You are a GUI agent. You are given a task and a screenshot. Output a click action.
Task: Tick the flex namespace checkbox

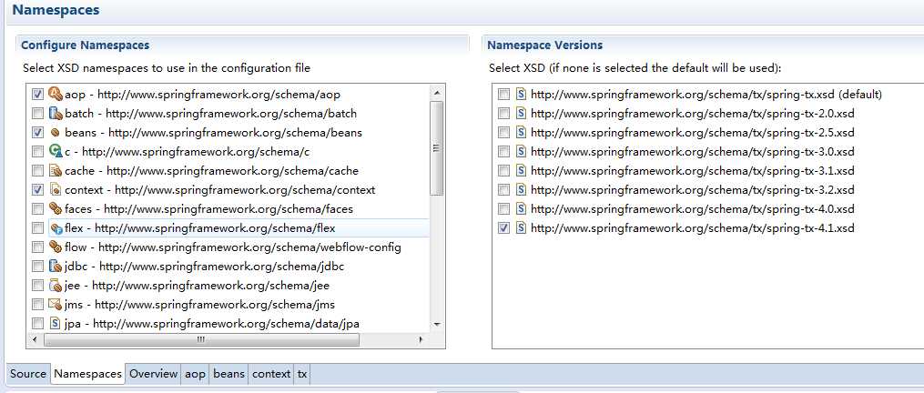click(37, 228)
